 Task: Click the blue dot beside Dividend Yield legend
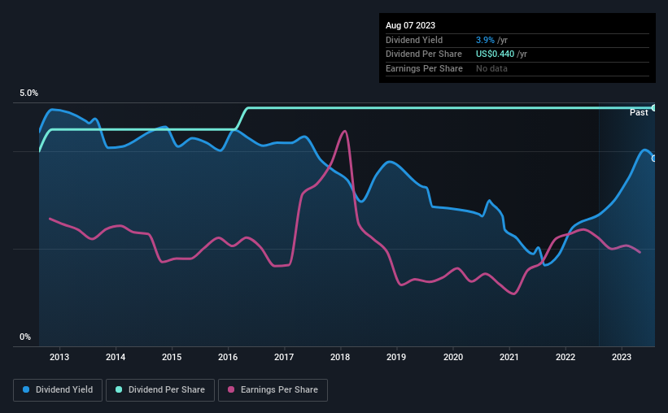tap(26, 390)
